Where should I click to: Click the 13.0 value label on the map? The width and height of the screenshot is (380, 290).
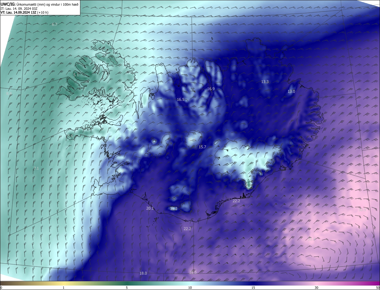click(291, 91)
